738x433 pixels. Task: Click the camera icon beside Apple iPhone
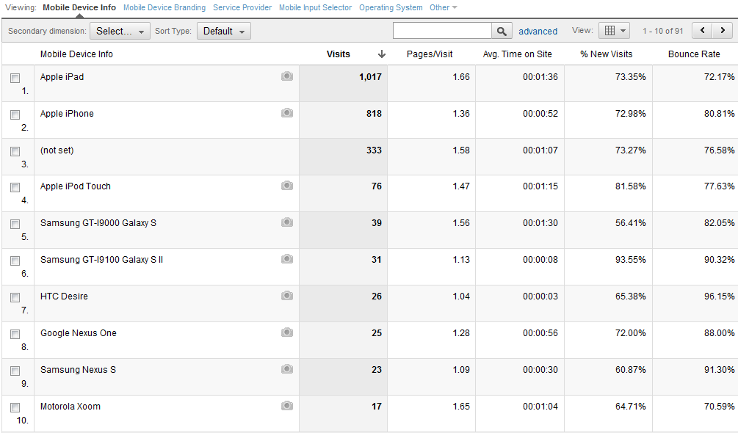(x=287, y=113)
